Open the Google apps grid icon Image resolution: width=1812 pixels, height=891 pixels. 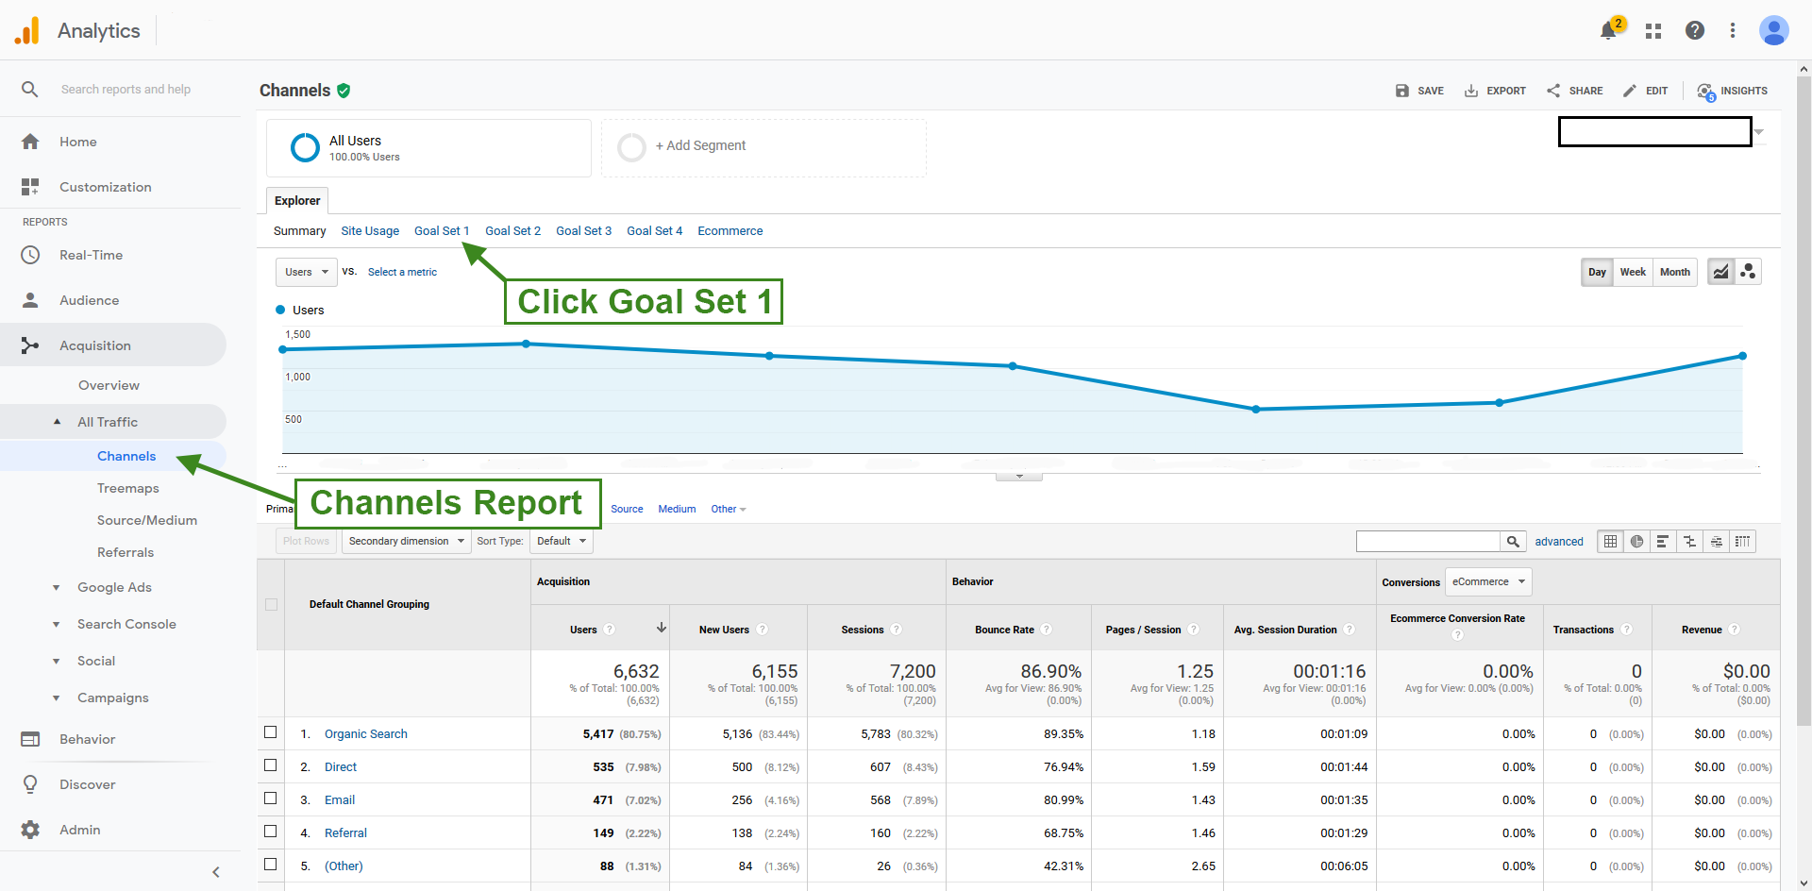1653,31
